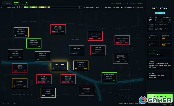Select the General Hospital district

34,43
